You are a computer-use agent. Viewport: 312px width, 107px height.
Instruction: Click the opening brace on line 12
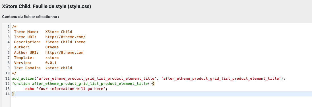pos(153,84)
